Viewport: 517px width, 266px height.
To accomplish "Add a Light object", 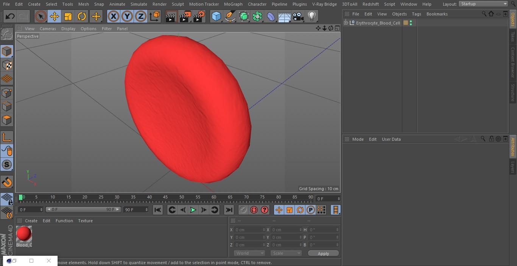I will (x=311, y=17).
